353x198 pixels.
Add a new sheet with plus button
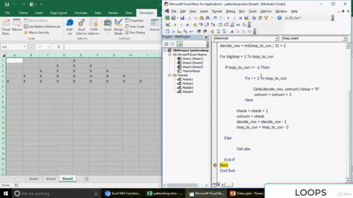87,179
